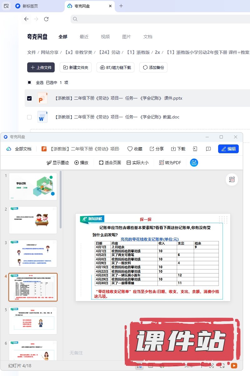The image size is (250, 376).
Task: Open the 添加备份 backup option
Action: [x=153, y=67]
